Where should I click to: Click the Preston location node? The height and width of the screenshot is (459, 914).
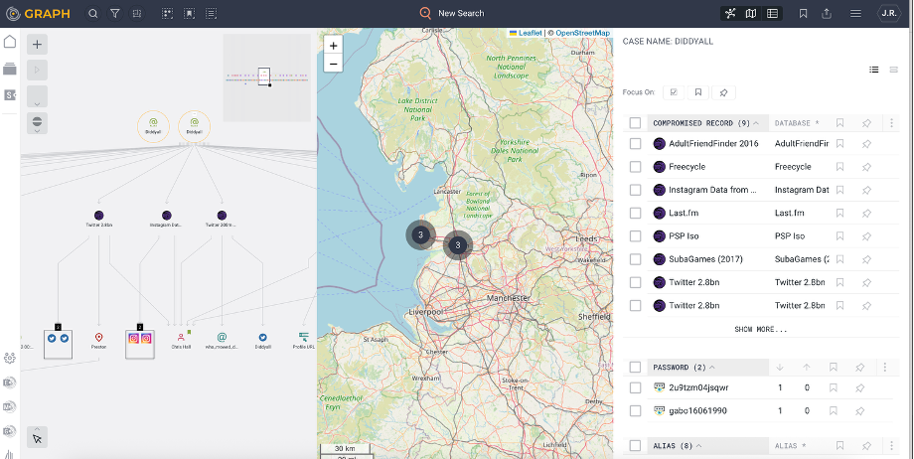[x=98, y=340]
